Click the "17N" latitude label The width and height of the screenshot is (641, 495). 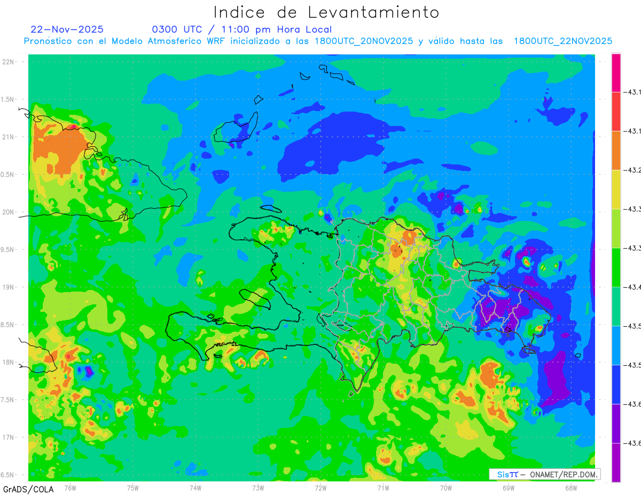pos(7,438)
